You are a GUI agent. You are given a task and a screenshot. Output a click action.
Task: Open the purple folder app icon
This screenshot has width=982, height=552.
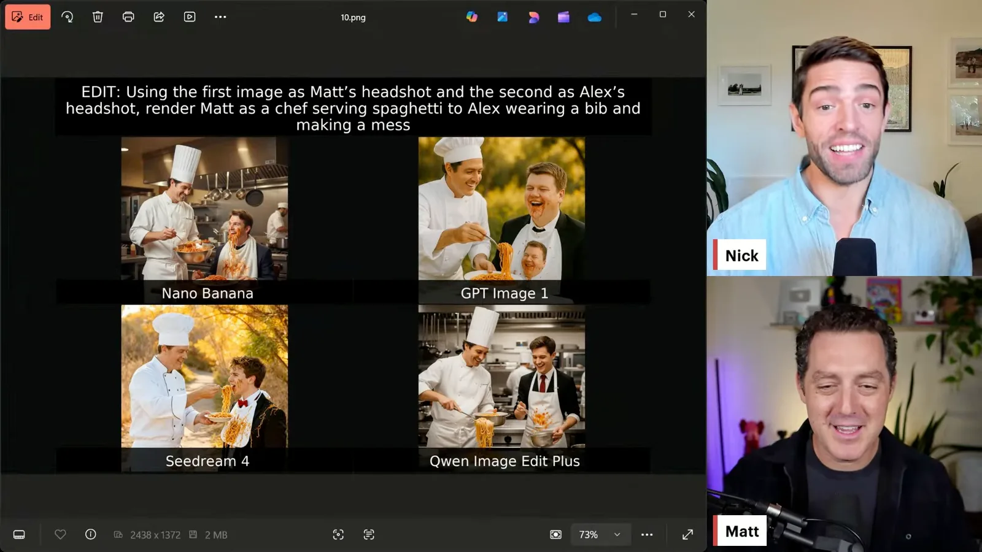point(563,17)
